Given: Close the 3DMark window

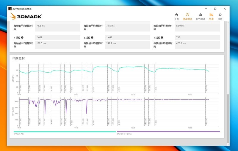Looking at the screenshot, I should (x=225, y=9).
